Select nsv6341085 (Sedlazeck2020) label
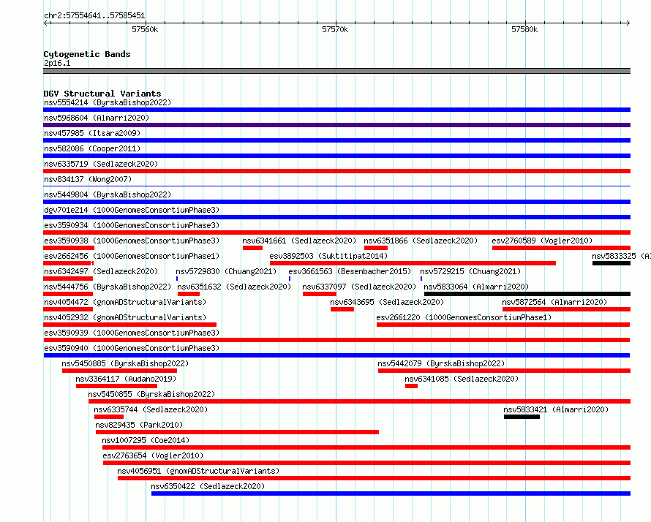651x522 pixels. click(462, 379)
